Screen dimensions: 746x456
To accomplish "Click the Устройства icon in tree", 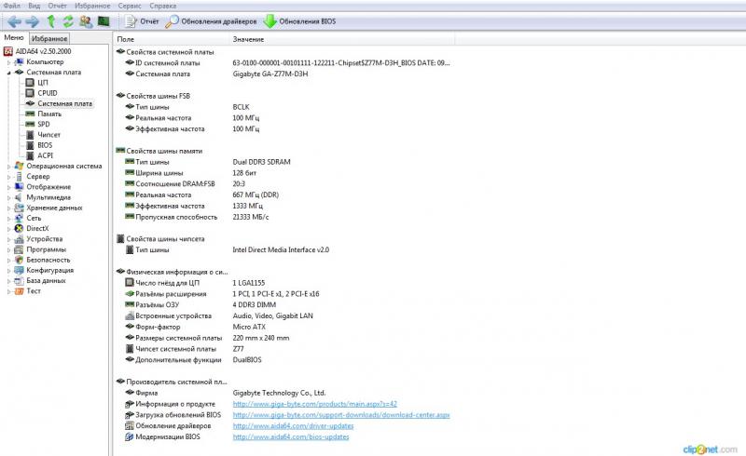I will [x=19, y=239].
